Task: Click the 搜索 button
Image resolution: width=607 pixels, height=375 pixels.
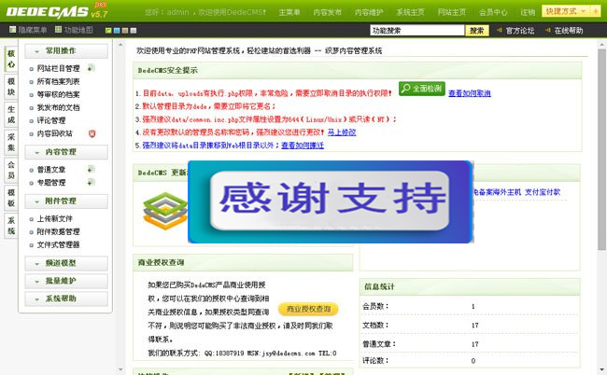Action: pyautogui.click(x=477, y=30)
